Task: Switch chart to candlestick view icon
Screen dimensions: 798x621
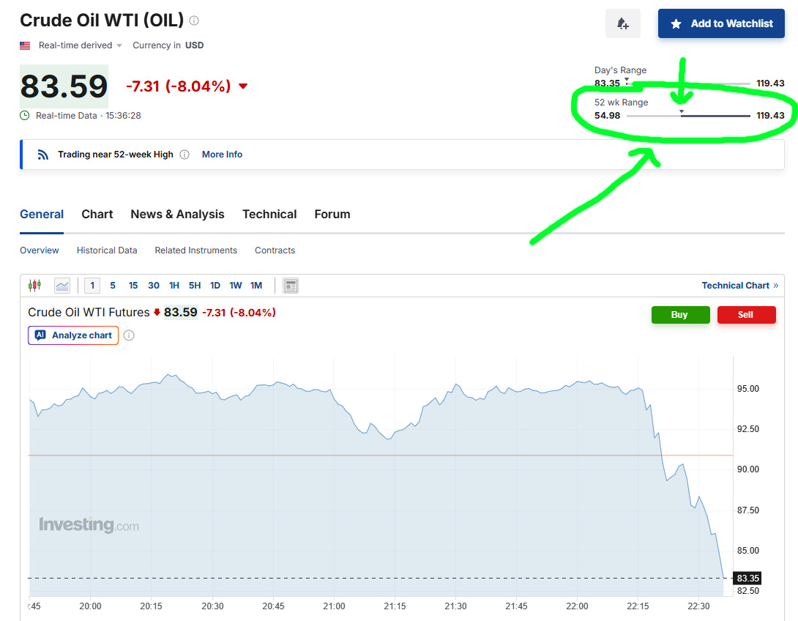Action: [34, 286]
